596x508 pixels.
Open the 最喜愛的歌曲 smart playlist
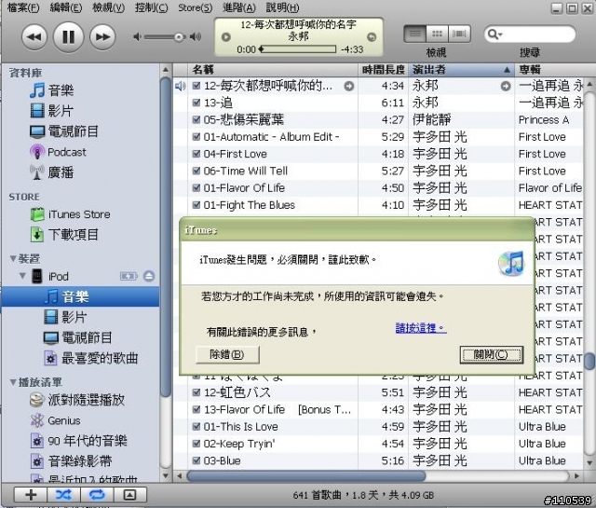tap(100, 359)
